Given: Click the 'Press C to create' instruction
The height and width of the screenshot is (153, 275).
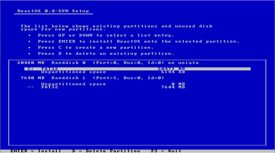Looking at the screenshot, I should click(x=96, y=48).
